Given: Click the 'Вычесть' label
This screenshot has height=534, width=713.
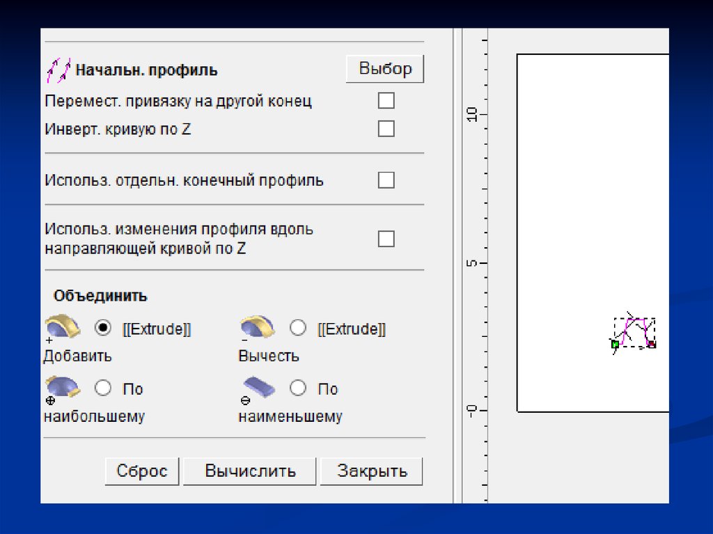Looking at the screenshot, I should pos(269,356).
